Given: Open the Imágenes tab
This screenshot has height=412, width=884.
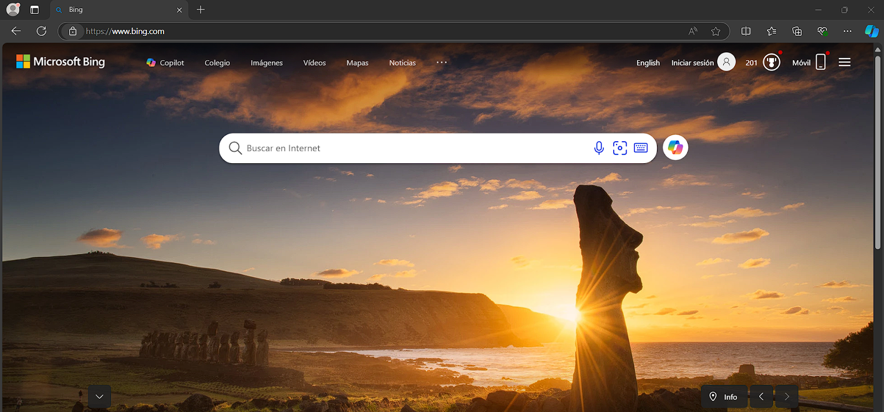Looking at the screenshot, I should (266, 63).
